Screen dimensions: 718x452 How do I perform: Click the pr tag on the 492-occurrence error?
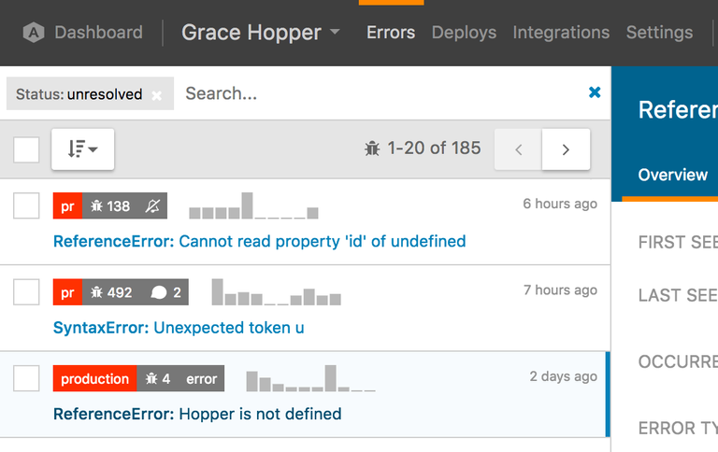pos(67,292)
